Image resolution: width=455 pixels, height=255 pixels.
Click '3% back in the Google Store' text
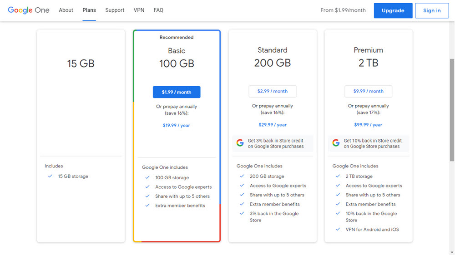pyautogui.click(x=274, y=217)
